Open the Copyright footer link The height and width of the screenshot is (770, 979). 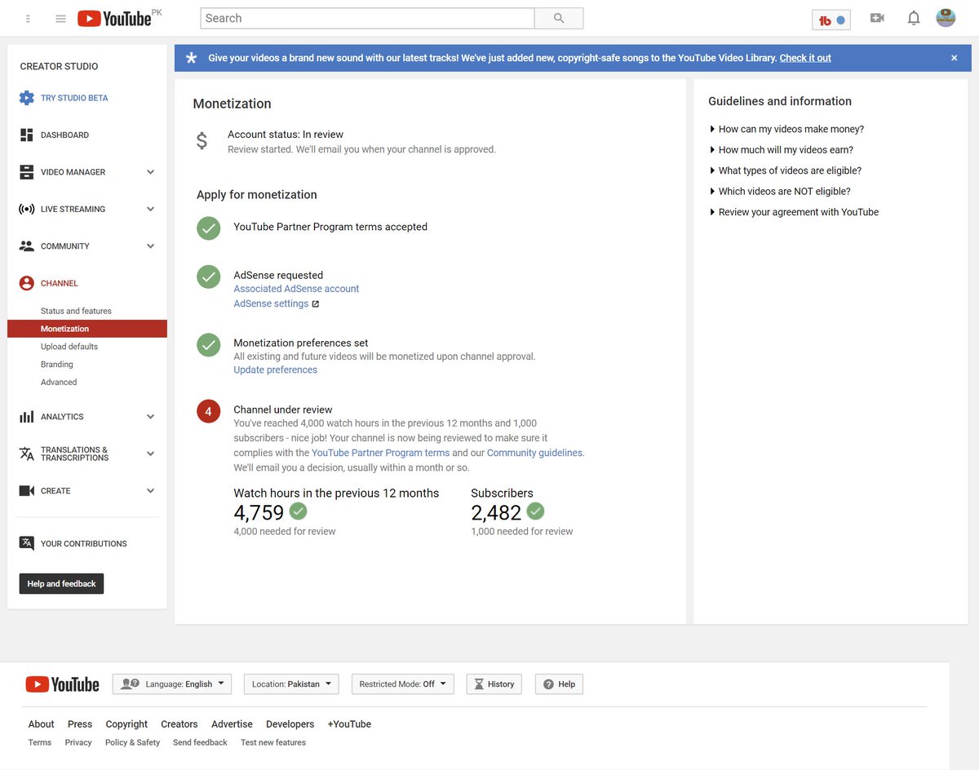coord(126,724)
